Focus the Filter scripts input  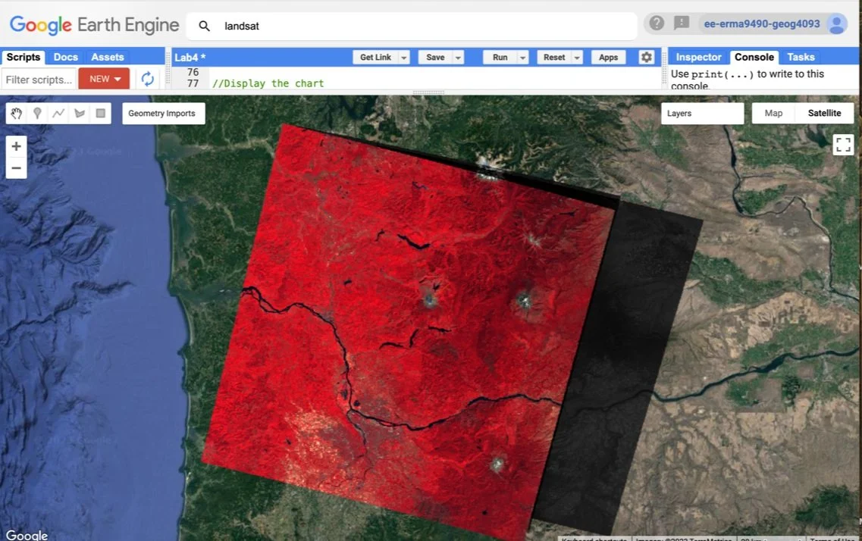click(x=39, y=80)
